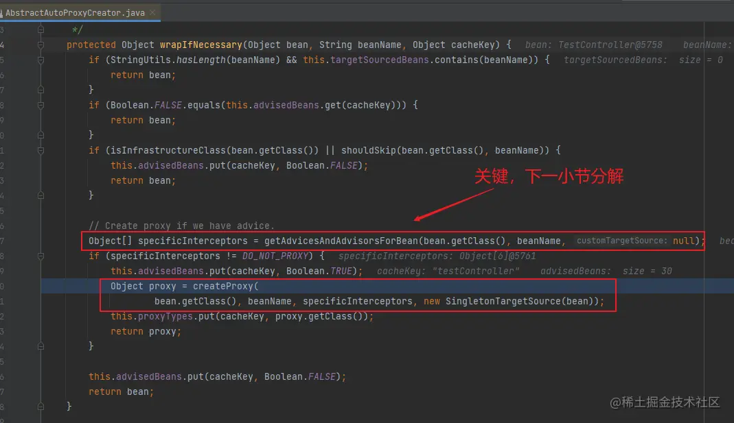Viewport: 734px width, 423px height.
Task: Click the shouldSkip method call
Action: pos(369,151)
